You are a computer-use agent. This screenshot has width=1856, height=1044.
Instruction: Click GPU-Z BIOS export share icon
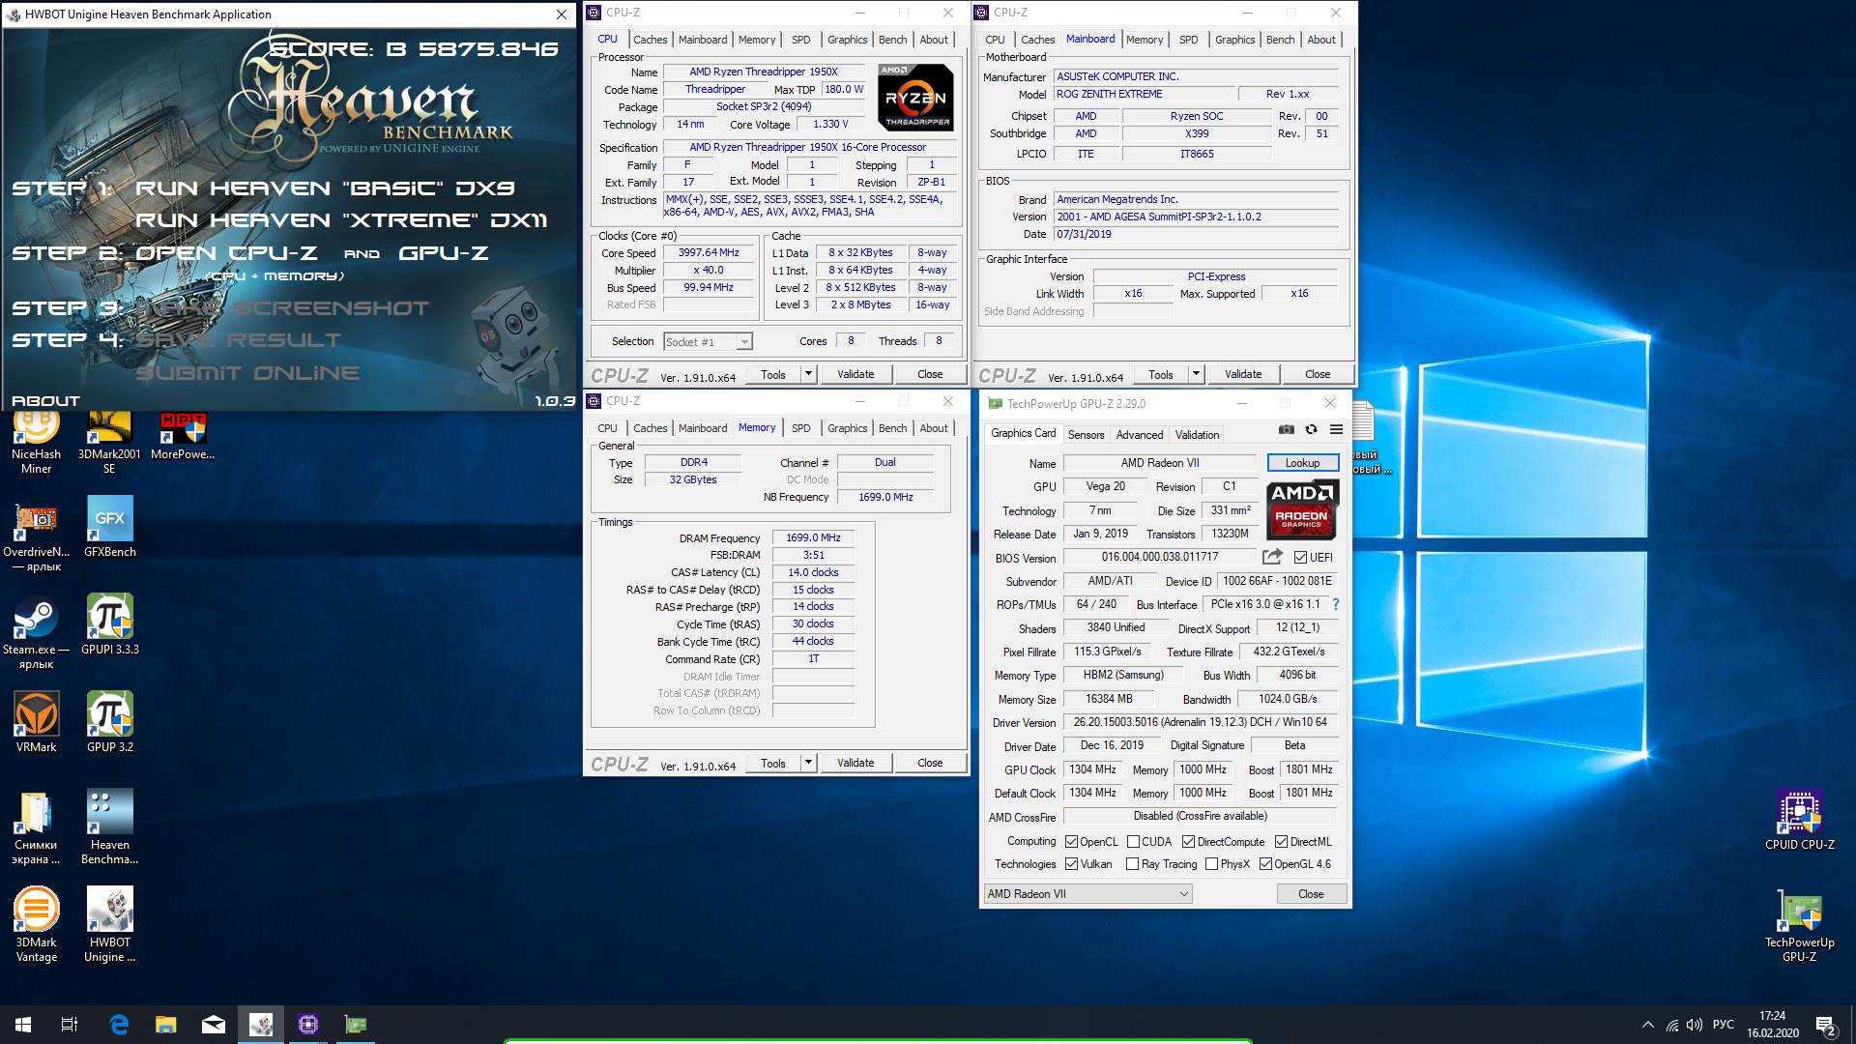[x=1272, y=557]
